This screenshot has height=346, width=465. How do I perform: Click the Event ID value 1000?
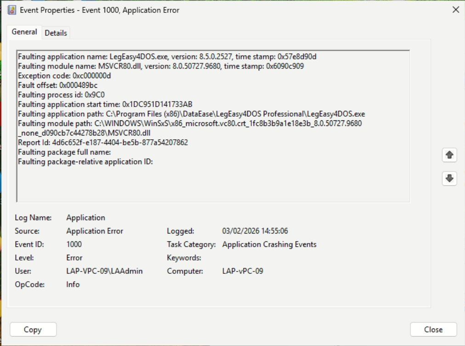pos(74,244)
